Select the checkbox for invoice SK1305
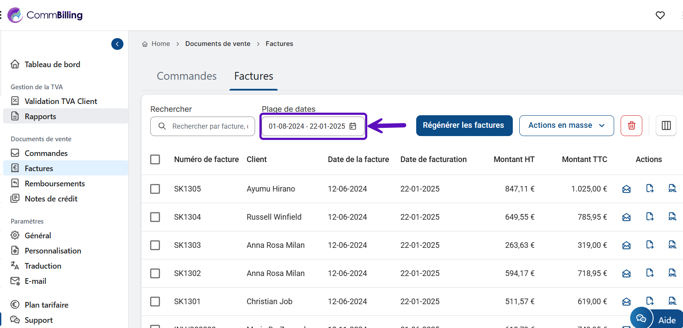Viewport: 683px width, 328px height. click(155, 189)
